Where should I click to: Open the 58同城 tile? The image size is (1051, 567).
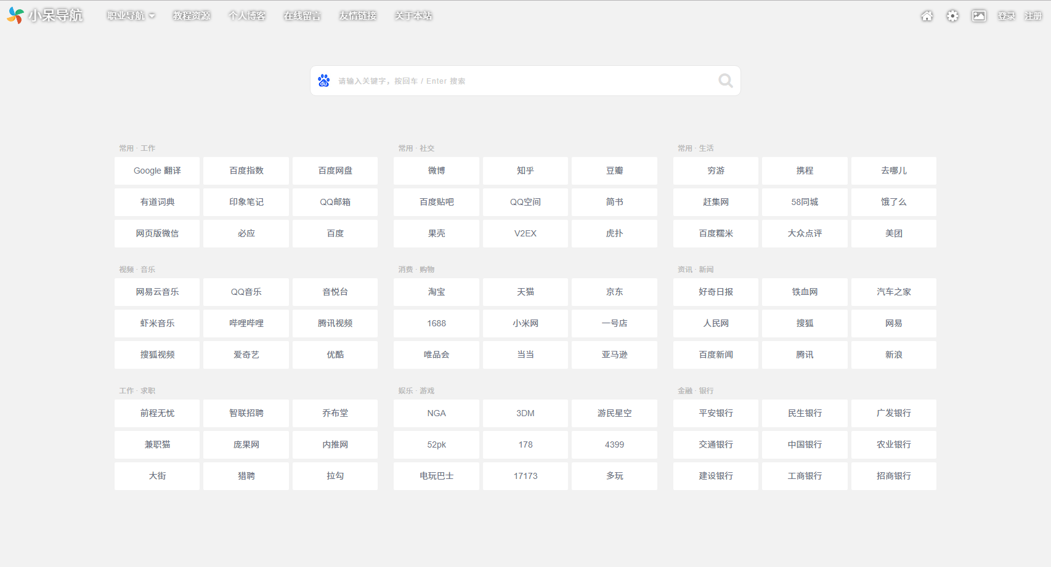(x=805, y=202)
